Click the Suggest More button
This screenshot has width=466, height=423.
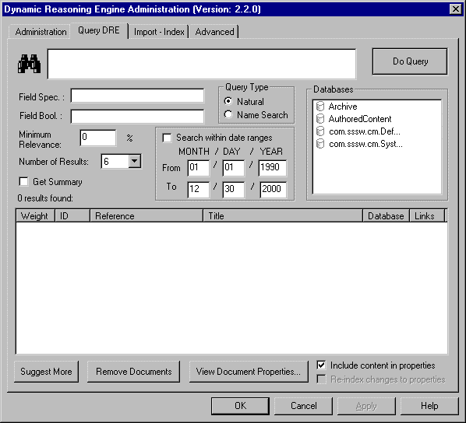pos(46,372)
